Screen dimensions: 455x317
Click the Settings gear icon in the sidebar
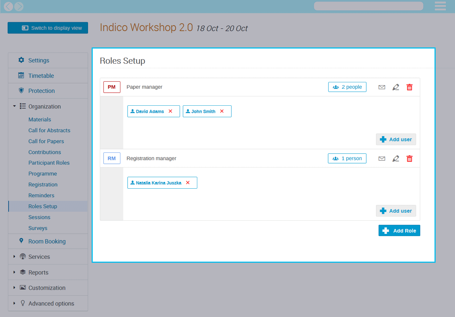pyautogui.click(x=21, y=60)
